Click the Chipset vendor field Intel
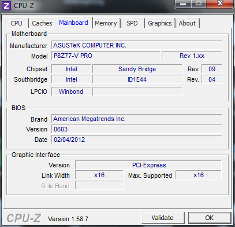 pyautogui.click(x=71, y=69)
